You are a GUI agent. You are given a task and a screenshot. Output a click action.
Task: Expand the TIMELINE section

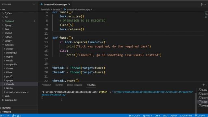point(6,112)
